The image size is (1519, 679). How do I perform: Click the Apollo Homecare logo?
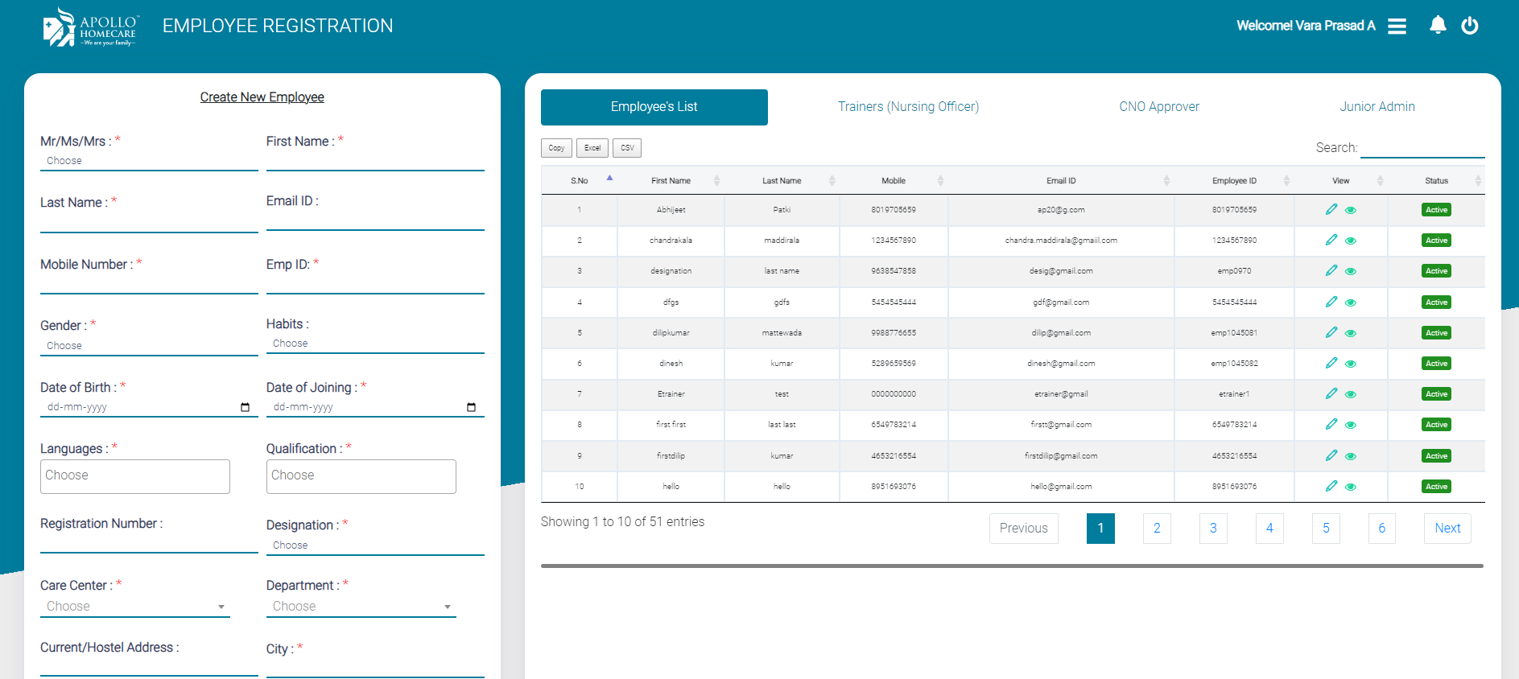[x=90, y=27]
